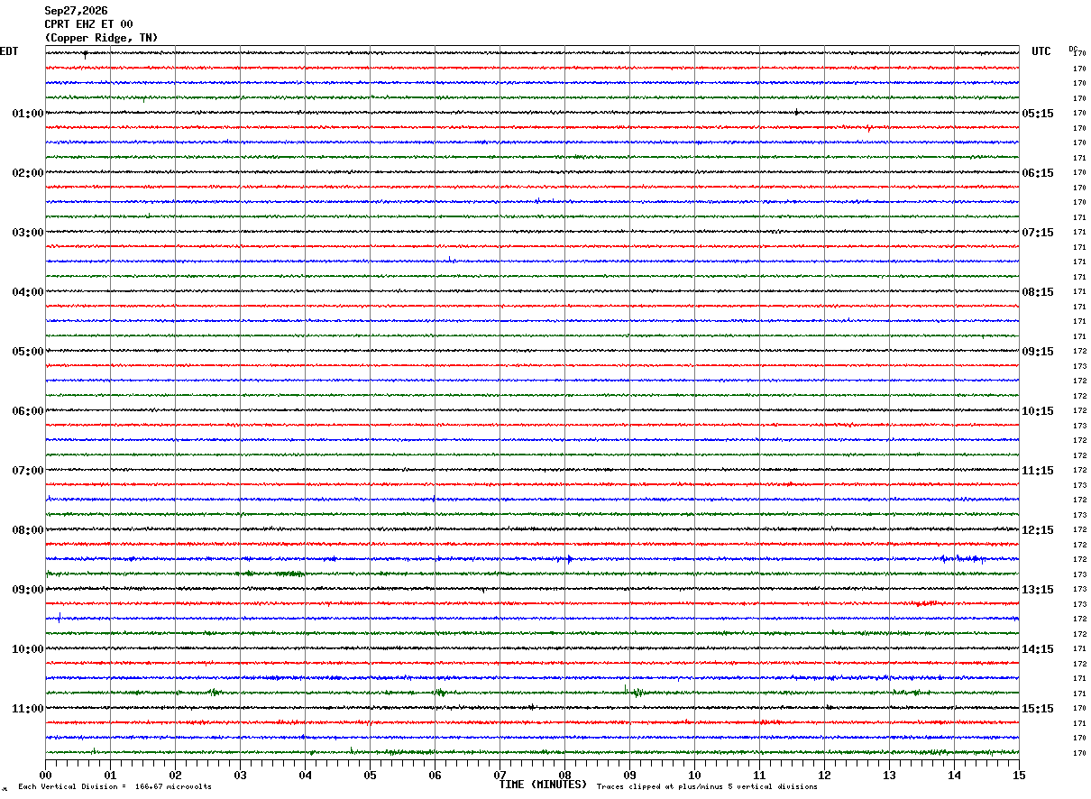The width and height of the screenshot is (1091, 799).
Task: Click the green burst near minute 9
Action: click(x=633, y=692)
